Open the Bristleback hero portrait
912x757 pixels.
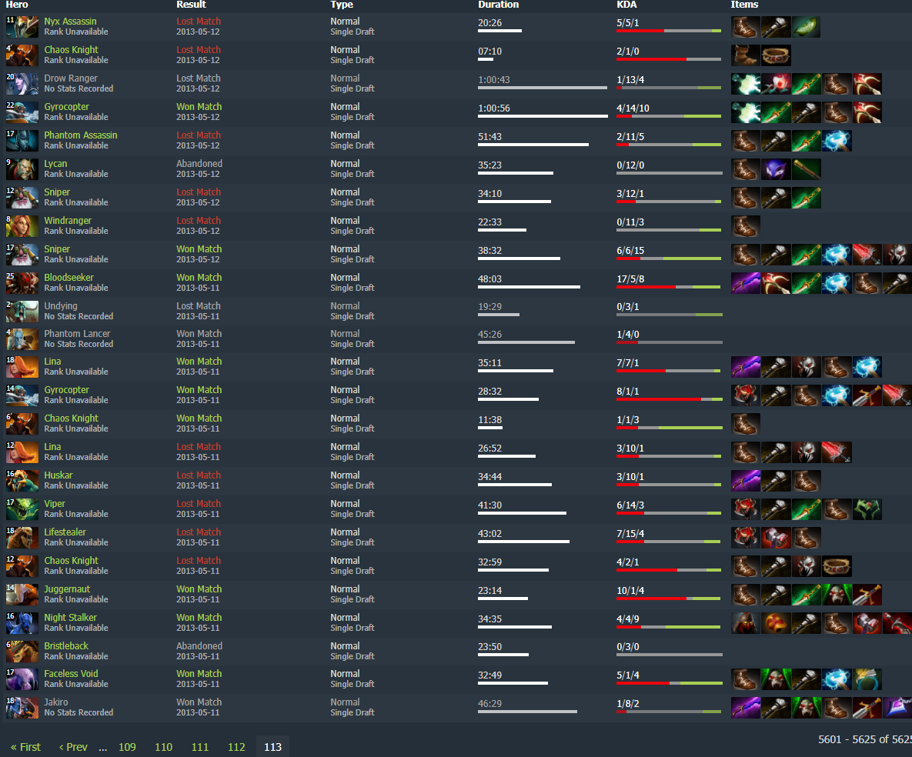22,652
